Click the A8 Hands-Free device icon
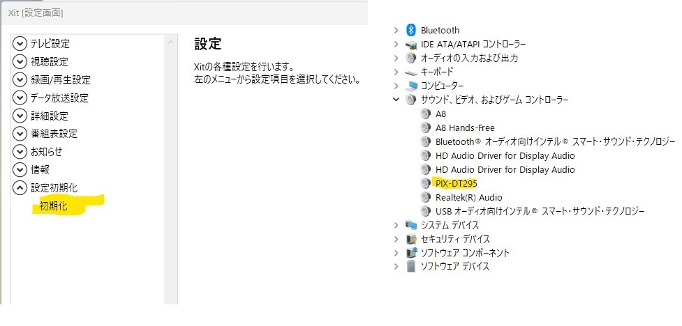 (x=426, y=127)
